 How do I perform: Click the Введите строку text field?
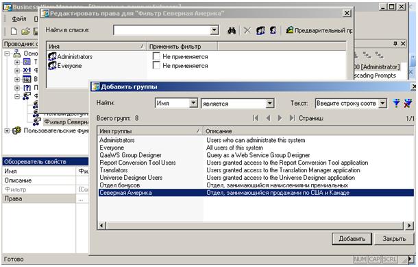click(x=347, y=103)
